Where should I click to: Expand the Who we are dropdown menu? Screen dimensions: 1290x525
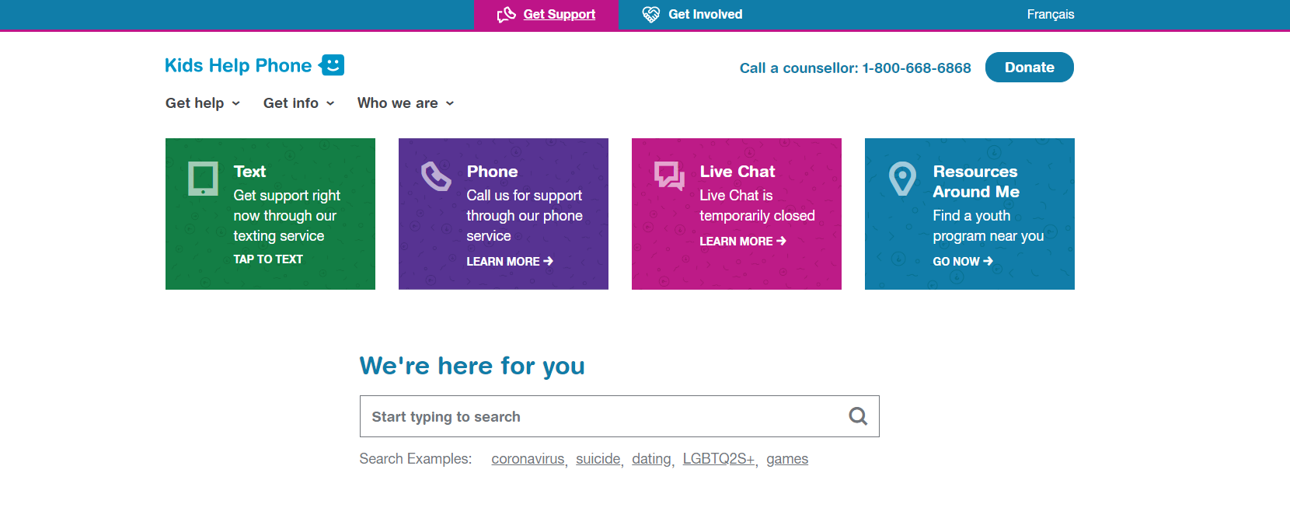(406, 103)
